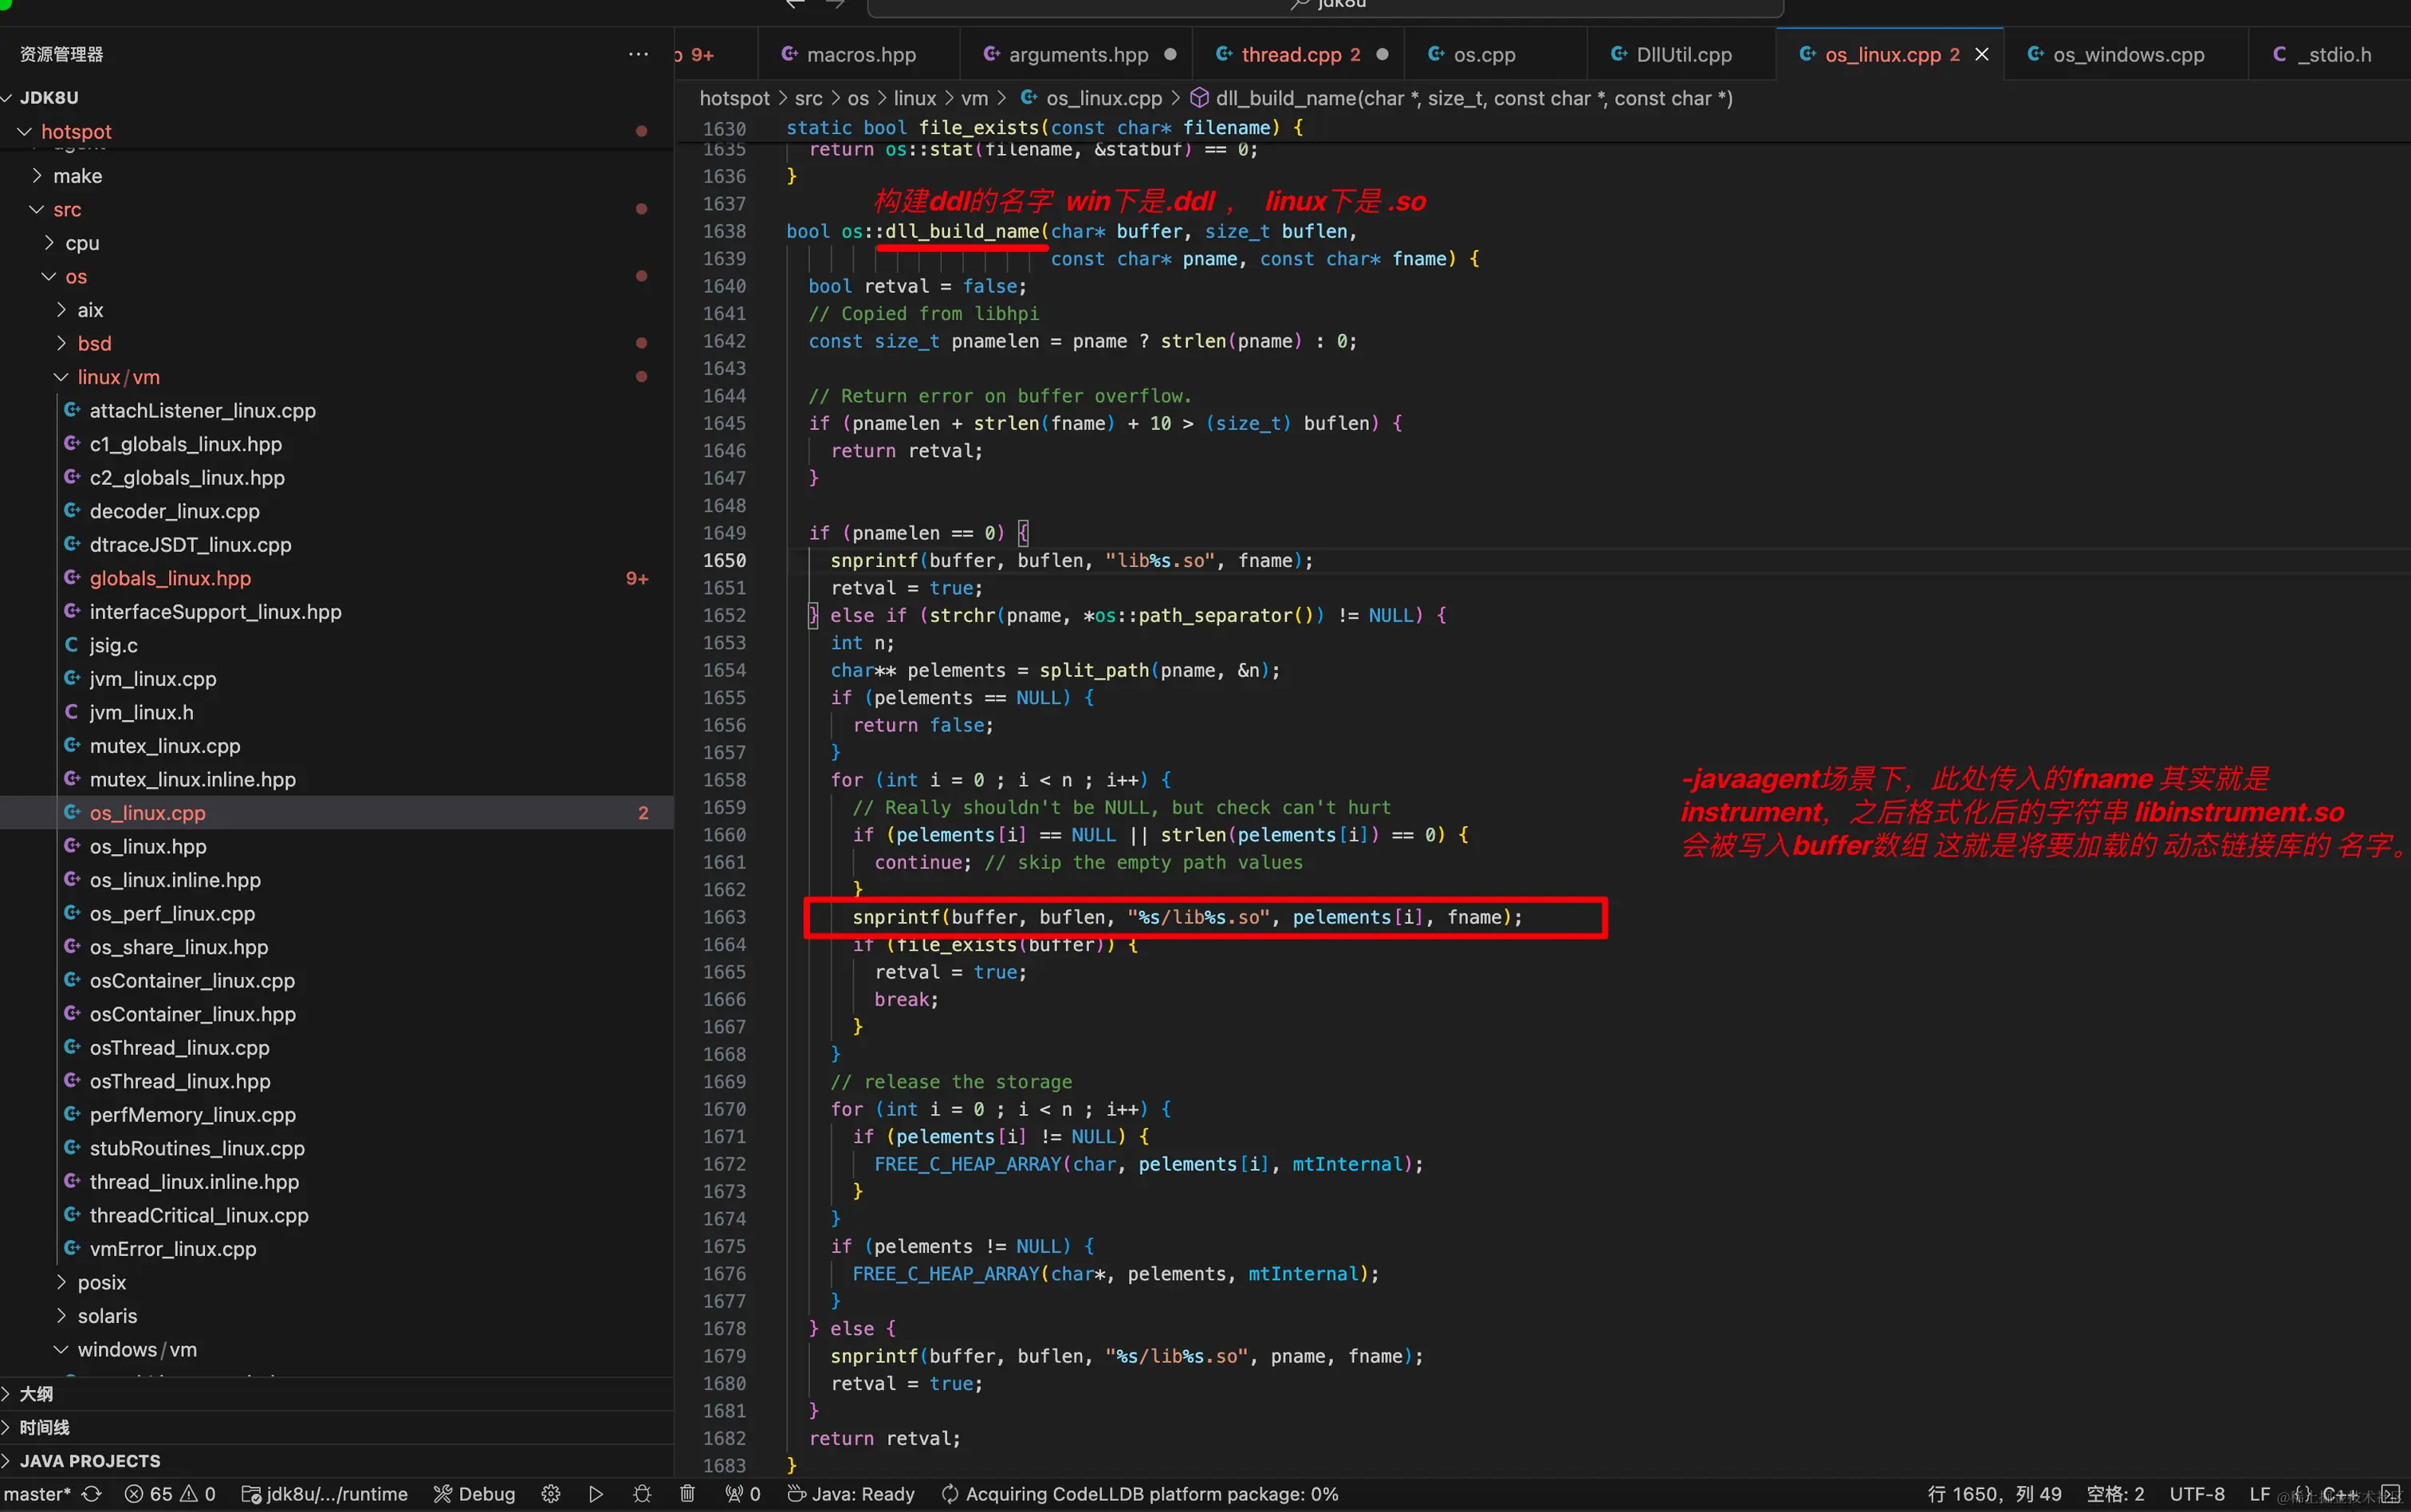2411x1512 pixels.
Task: Open explorer panel more actions ellipsis
Action: 638,54
